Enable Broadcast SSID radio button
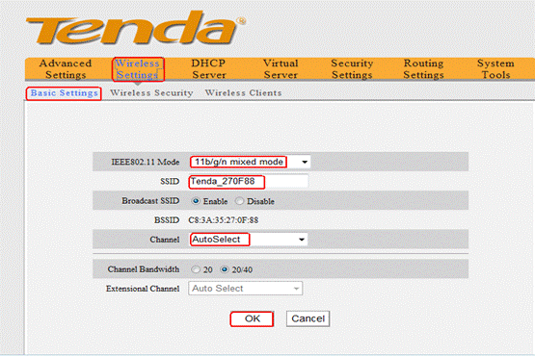 click(196, 201)
